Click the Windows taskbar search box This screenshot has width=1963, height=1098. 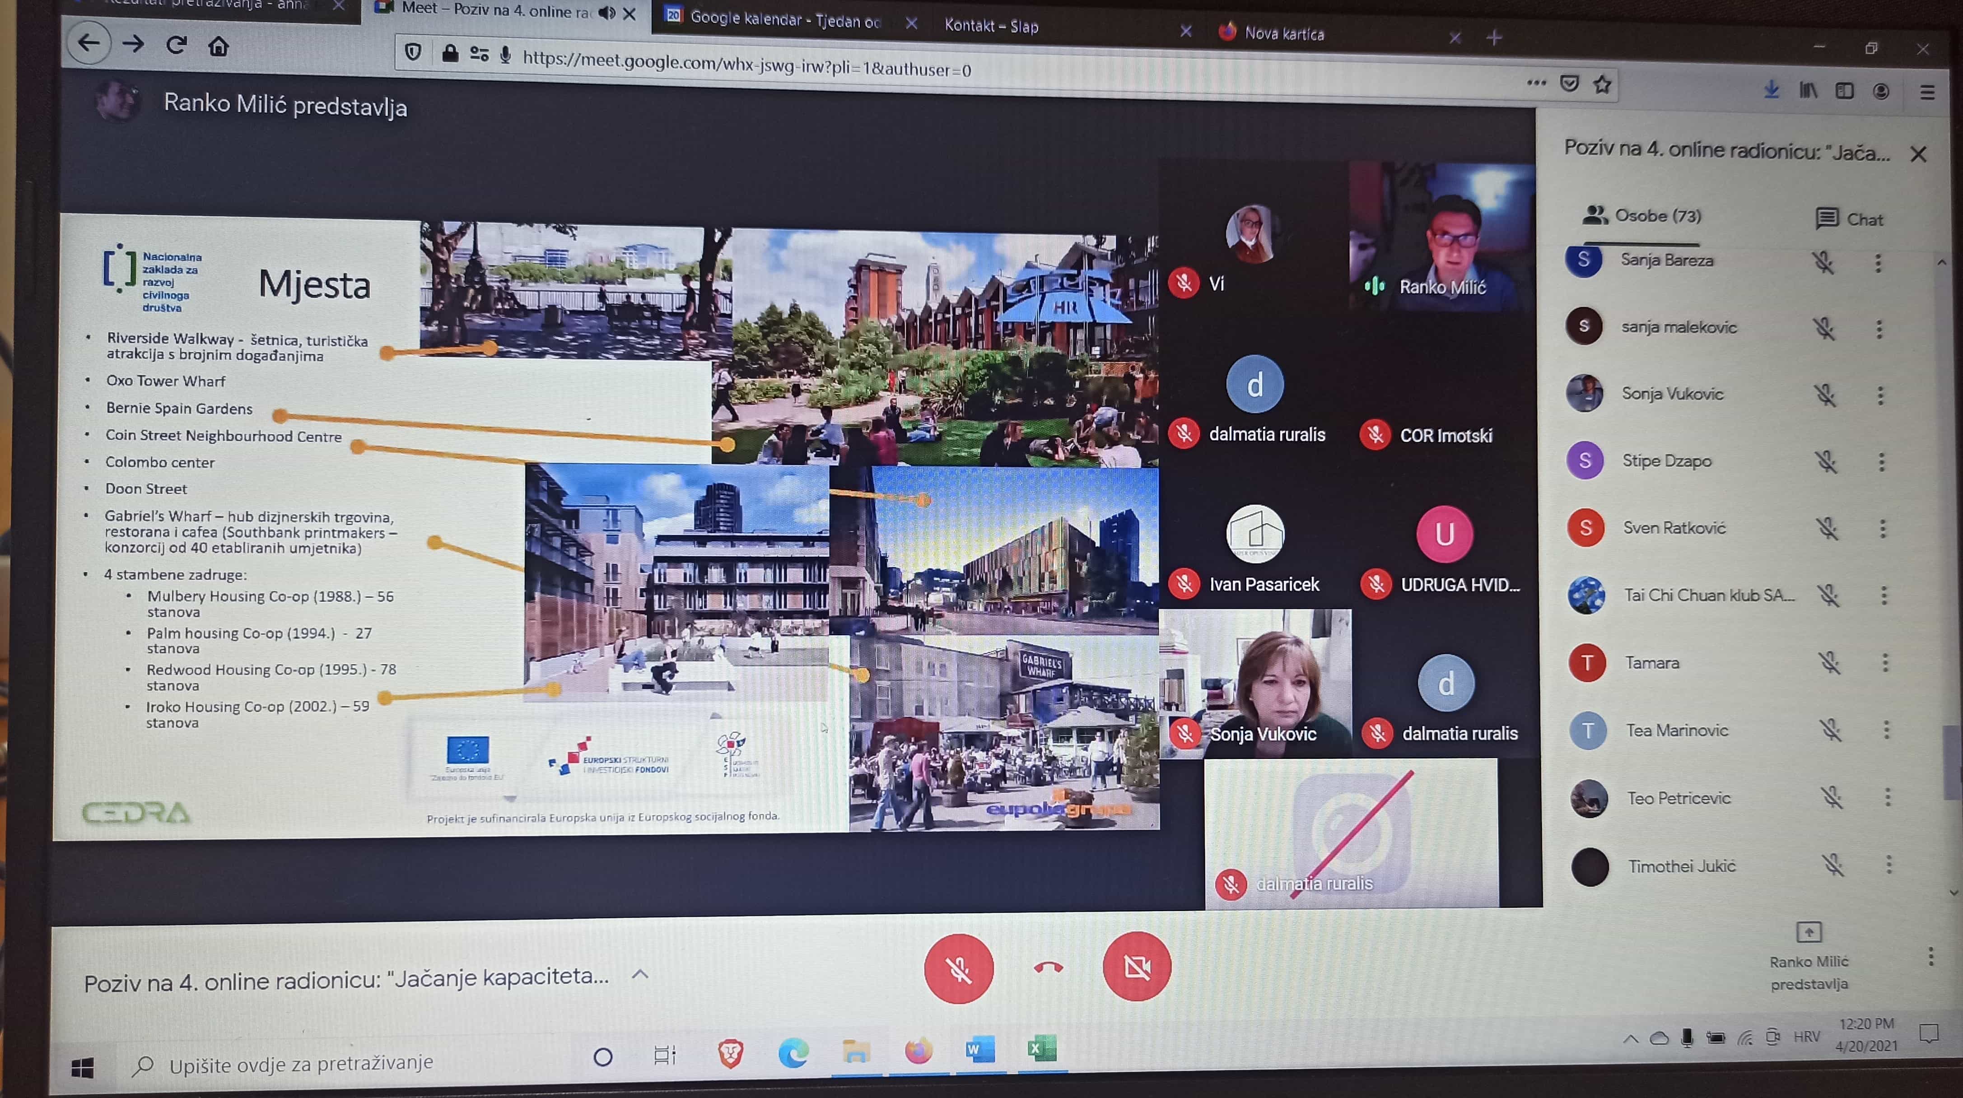[301, 1063]
